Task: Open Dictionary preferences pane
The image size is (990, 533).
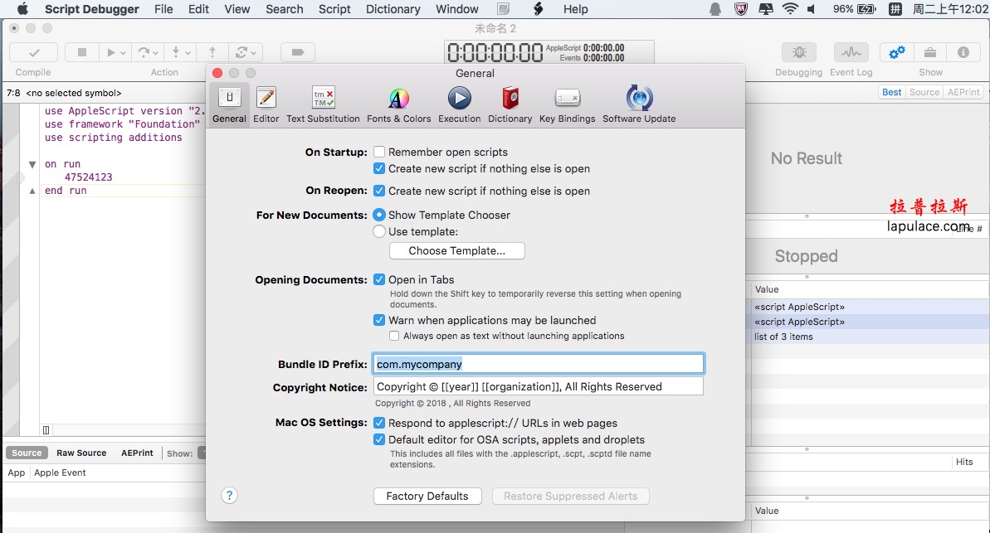Action: (510, 104)
